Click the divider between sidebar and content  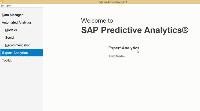[43, 80]
